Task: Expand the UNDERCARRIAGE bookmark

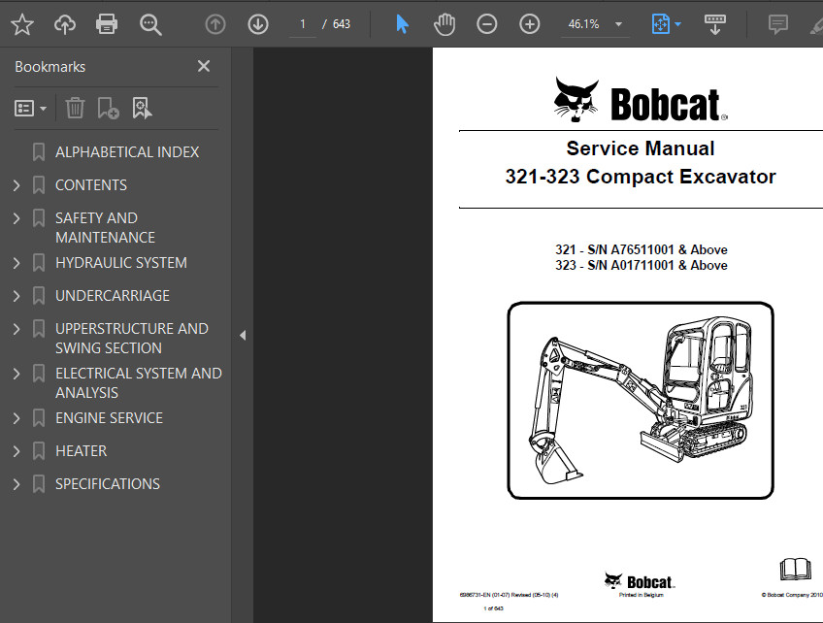Action: pos(16,296)
